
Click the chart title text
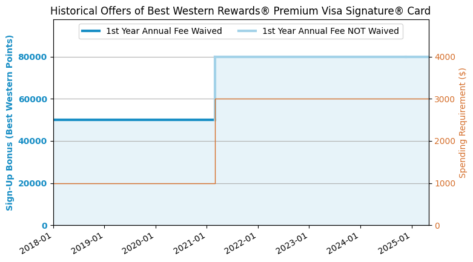pos(240,11)
